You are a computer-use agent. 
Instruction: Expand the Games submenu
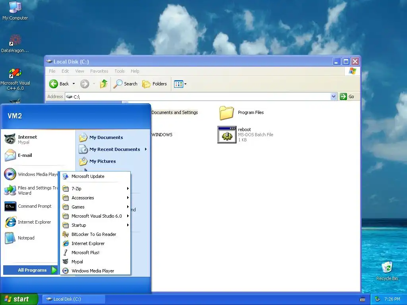coord(95,207)
